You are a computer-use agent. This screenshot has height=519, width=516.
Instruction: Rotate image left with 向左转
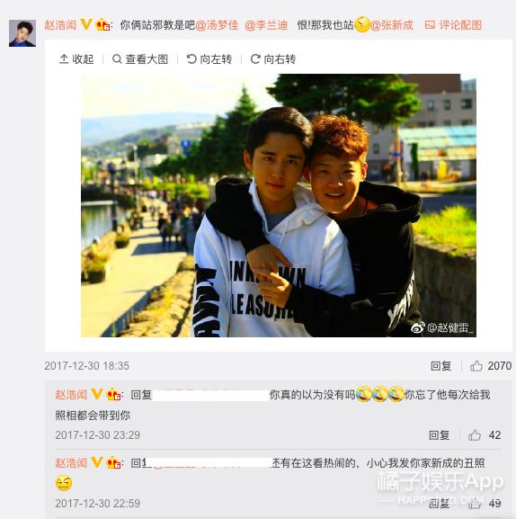[x=209, y=59]
